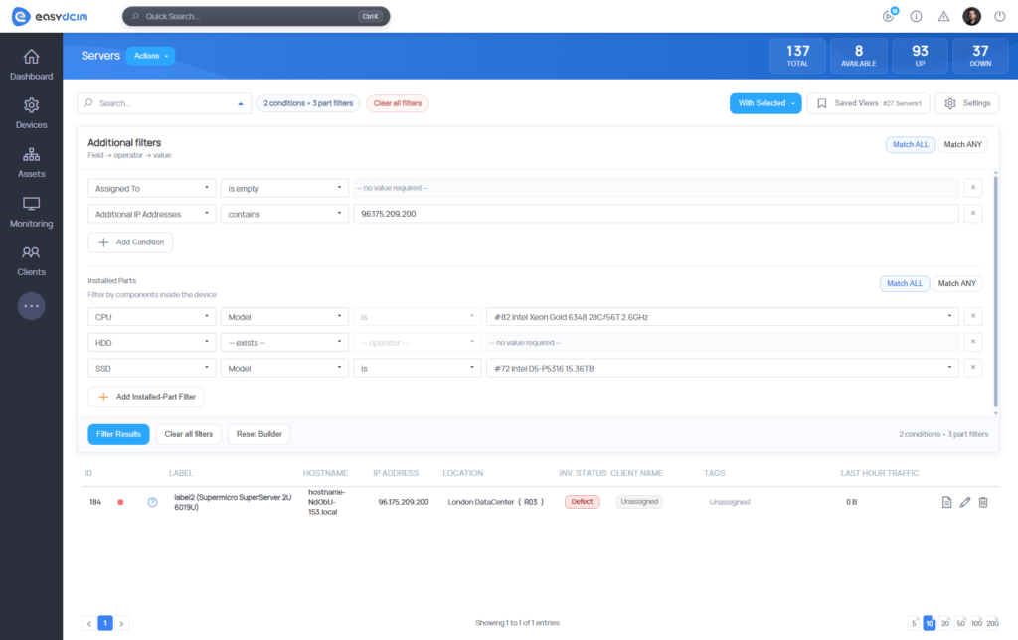1018x640 pixels.
Task: Click Add Installed-Part Filter button
Action: [146, 397]
